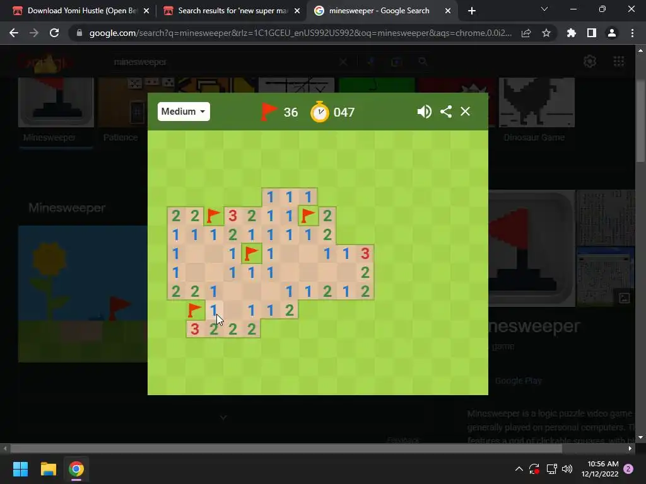This screenshot has height=484, width=646.
Task: Reload the current page
Action: click(x=54, y=33)
